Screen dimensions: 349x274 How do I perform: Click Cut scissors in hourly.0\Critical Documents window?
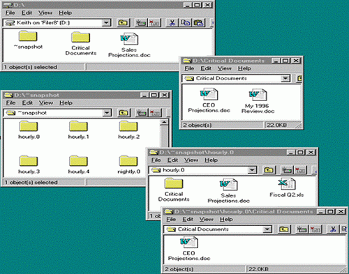[x=333, y=229]
